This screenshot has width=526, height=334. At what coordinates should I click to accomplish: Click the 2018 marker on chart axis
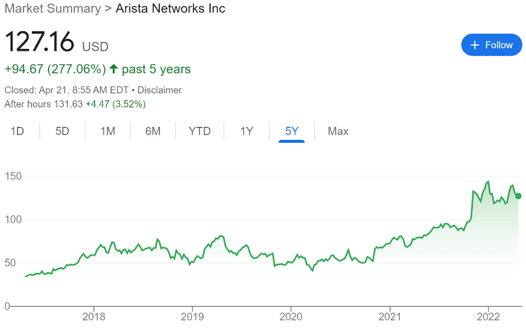[94, 316]
